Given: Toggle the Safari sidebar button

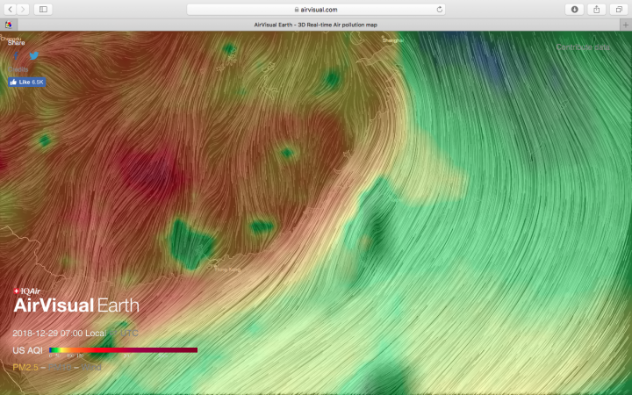Looking at the screenshot, I should [x=43, y=10].
